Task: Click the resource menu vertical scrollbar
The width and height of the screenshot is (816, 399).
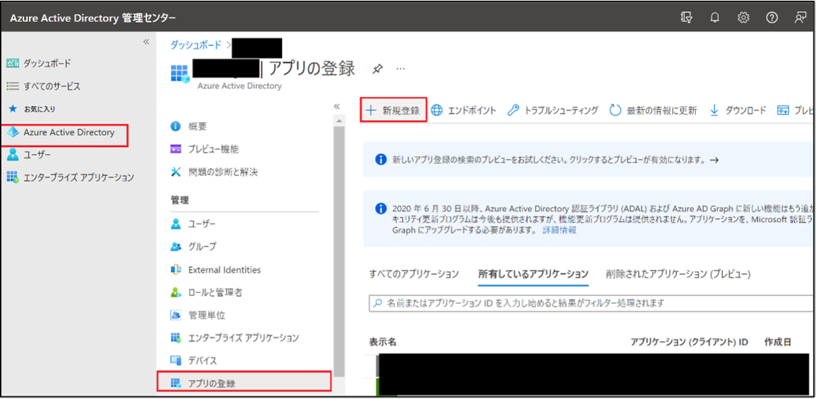Action: point(338,252)
